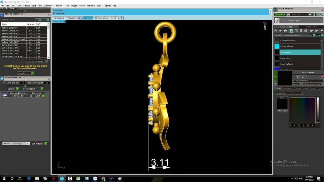Select the ground plane color icon
324x182 pixels.
291,31
